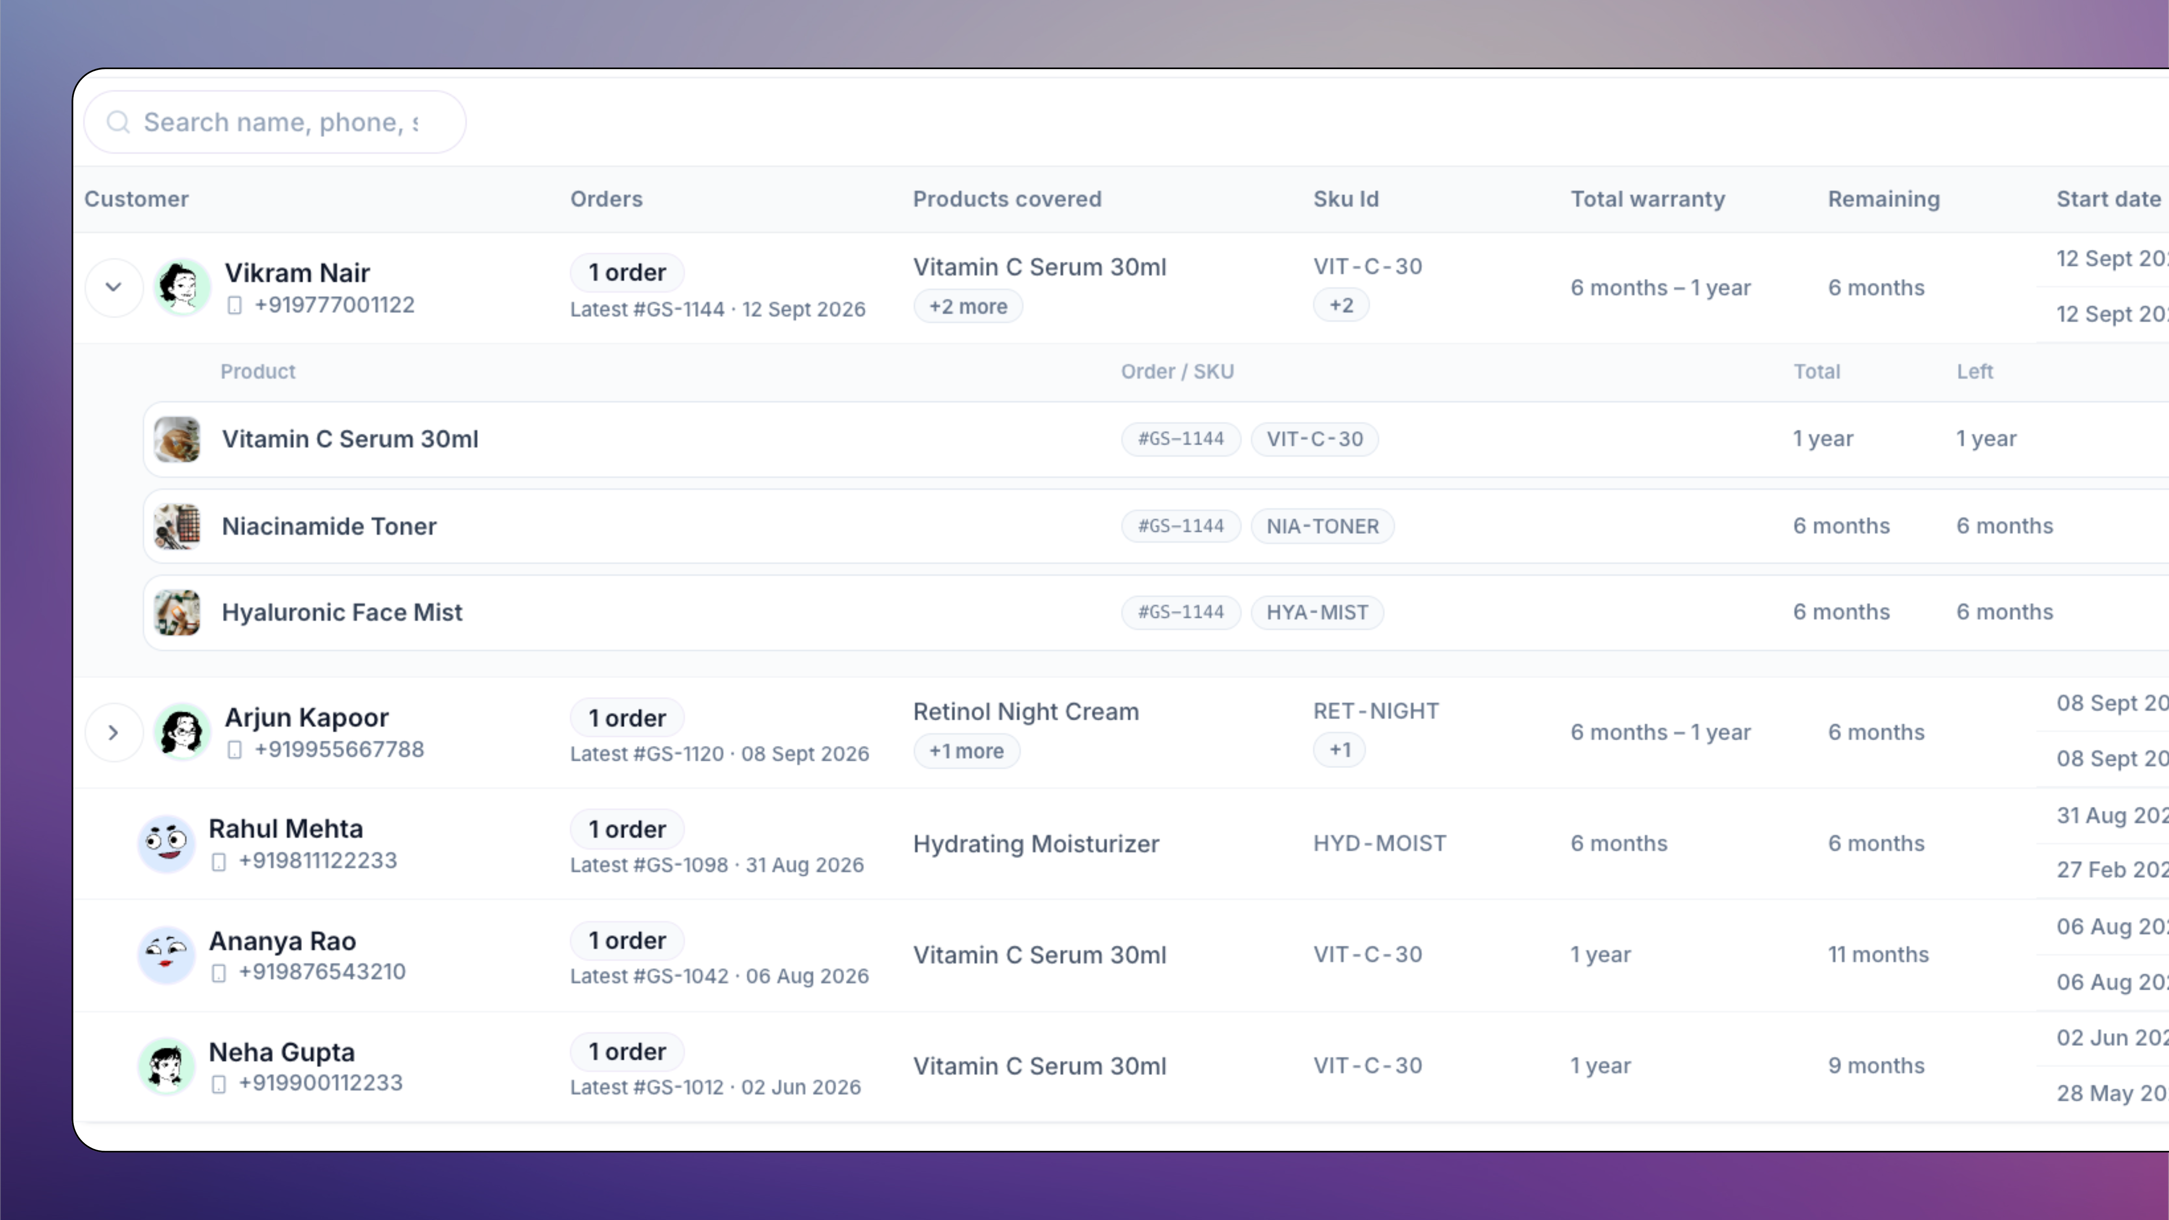Click the VIT-C-30 SKU chip in details
The image size is (2169, 1220).
click(1314, 440)
